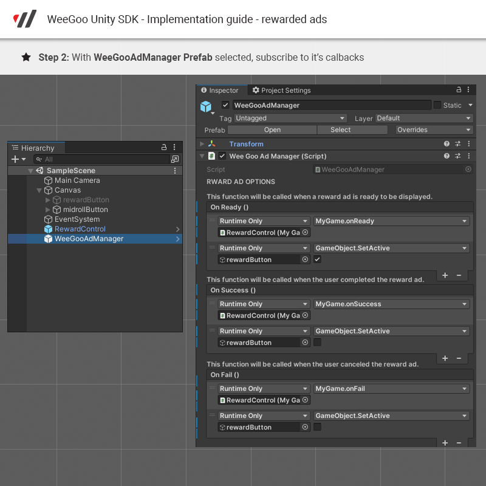This screenshot has width=486, height=486.
Task: Open Transform component help icon
Action: pyautogui.click(x=447, y=144)
